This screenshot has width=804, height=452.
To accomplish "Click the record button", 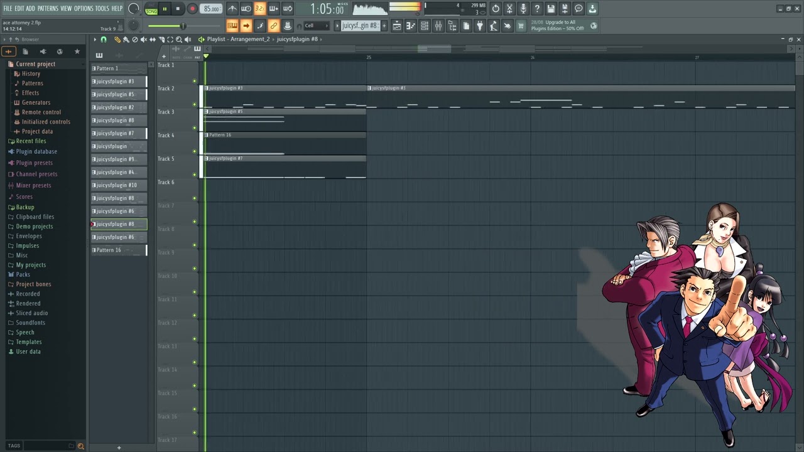I will pos(192,9).
